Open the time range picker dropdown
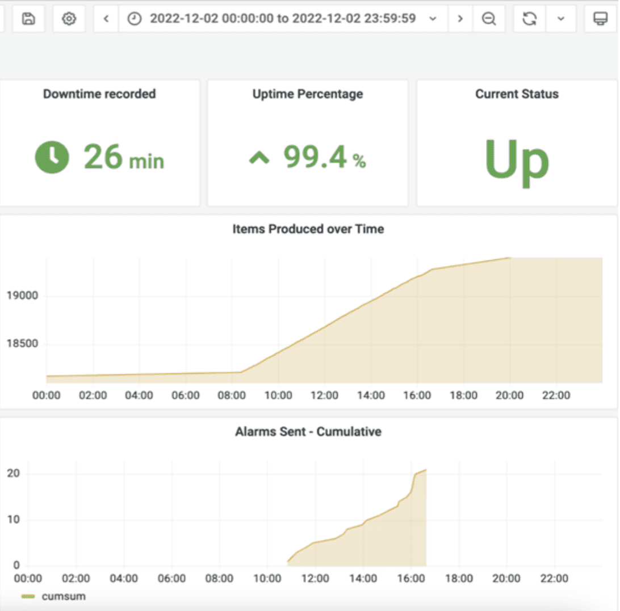This screenshot has width=620, height=611. point(283,19)
